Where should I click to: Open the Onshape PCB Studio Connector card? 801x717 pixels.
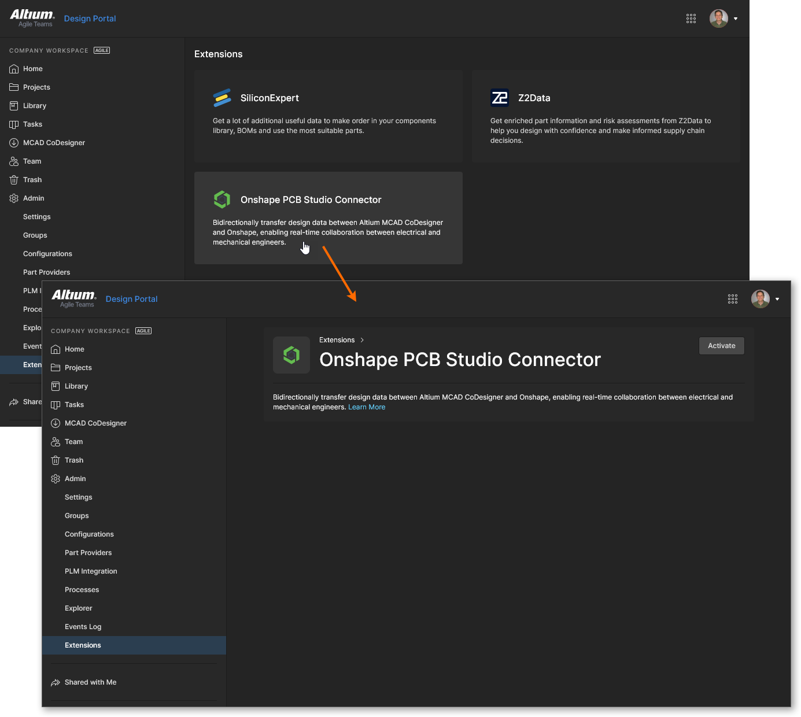328,218
